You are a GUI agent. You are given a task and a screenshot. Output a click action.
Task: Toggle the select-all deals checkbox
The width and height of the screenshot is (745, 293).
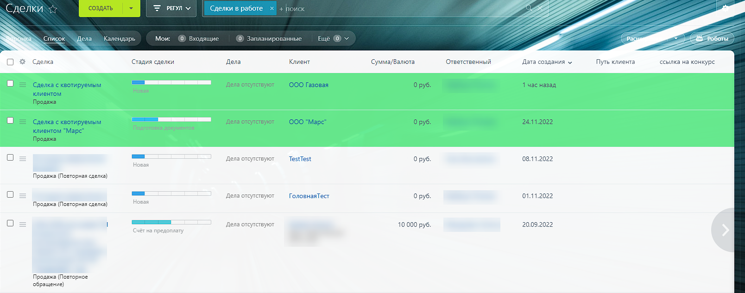click(10, 62)
